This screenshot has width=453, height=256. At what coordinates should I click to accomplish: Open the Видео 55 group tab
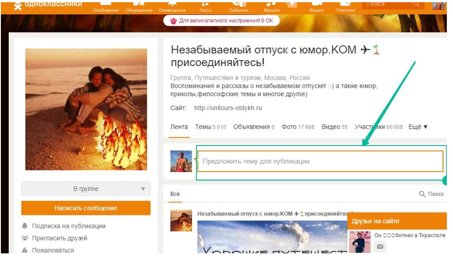pos(335,127)
